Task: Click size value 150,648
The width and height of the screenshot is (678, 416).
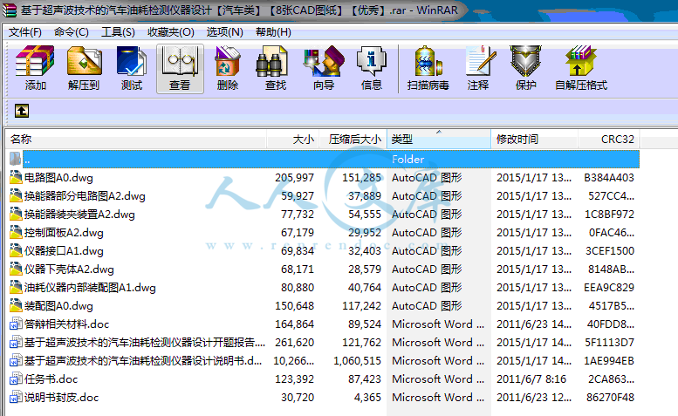Action: [x=294, y=306]
